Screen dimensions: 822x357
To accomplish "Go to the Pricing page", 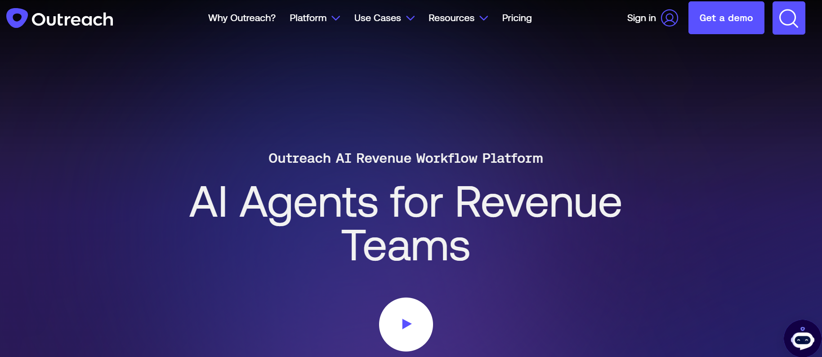I will [x=517, y=18].
